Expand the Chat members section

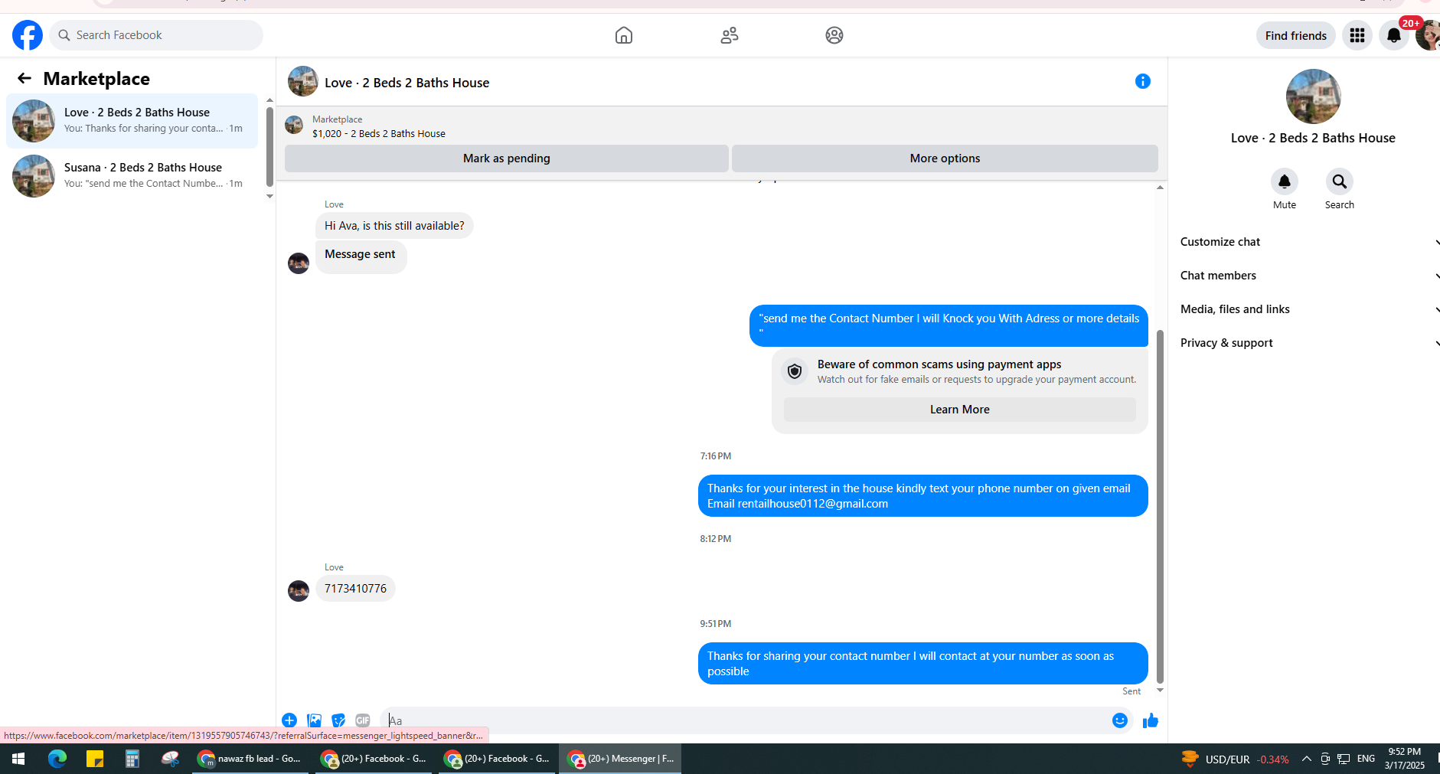click(1308, 276)
